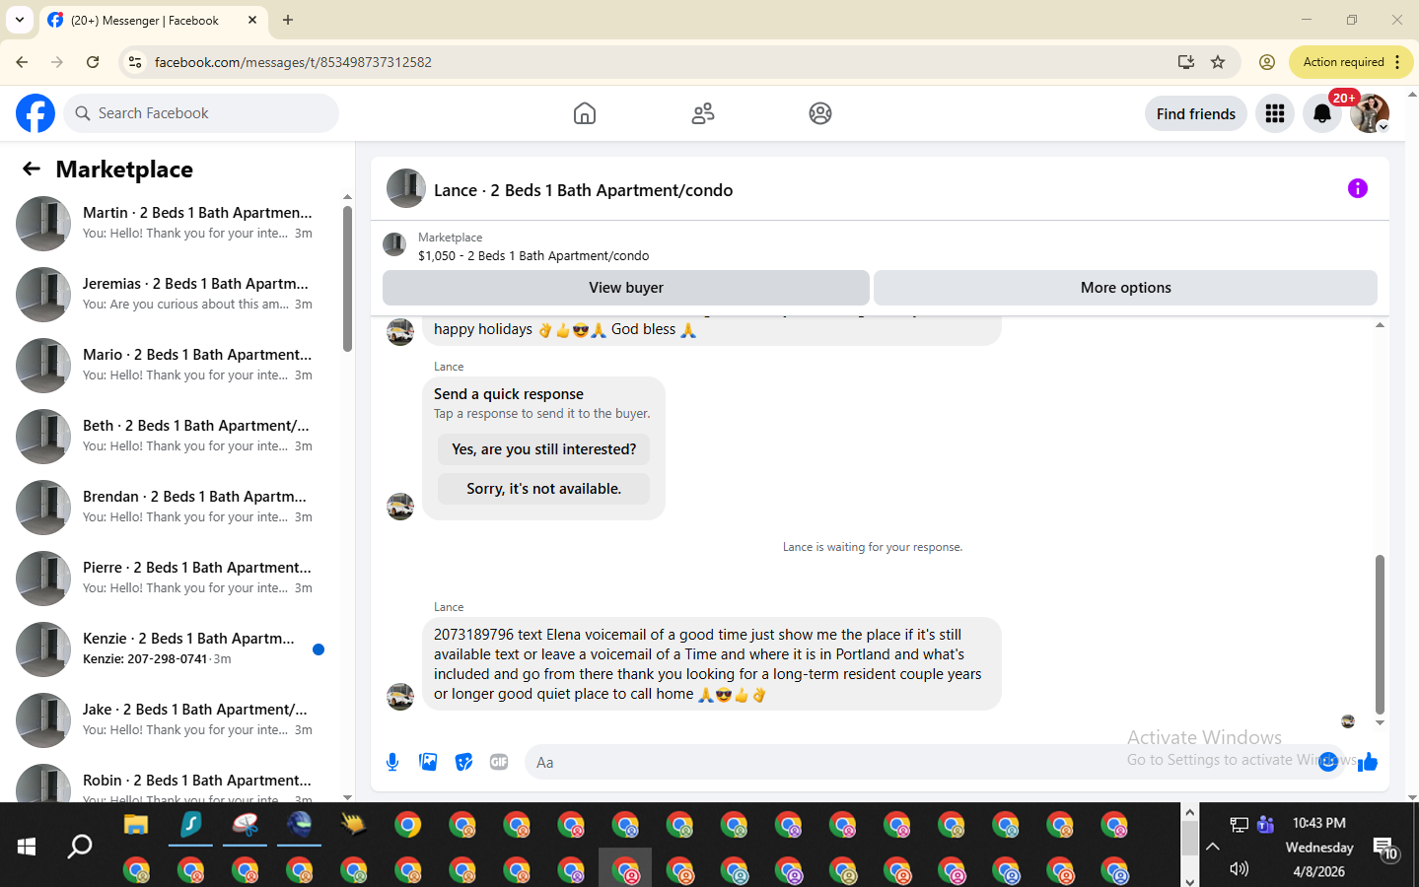Open the Groups icon in top navigation
The image size is (1419, 887).
[x=820, y=113]
